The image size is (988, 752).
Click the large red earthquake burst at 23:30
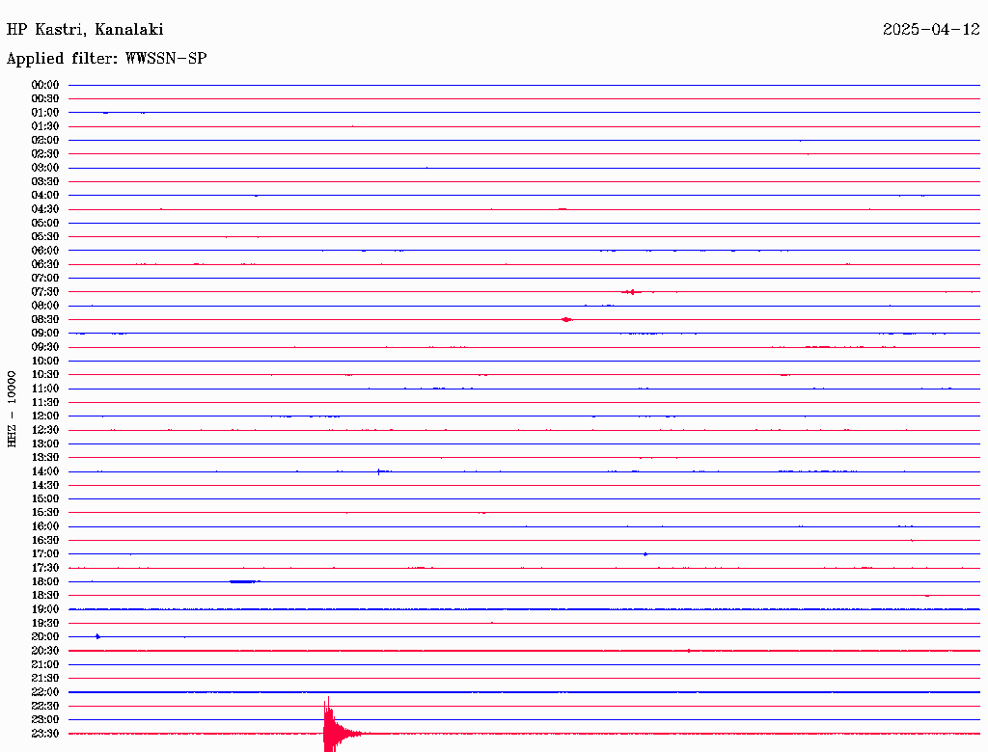click(343, 724)
